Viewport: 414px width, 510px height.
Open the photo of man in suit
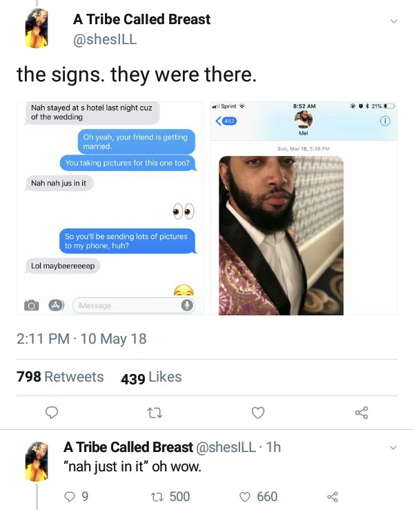point(304,208)
